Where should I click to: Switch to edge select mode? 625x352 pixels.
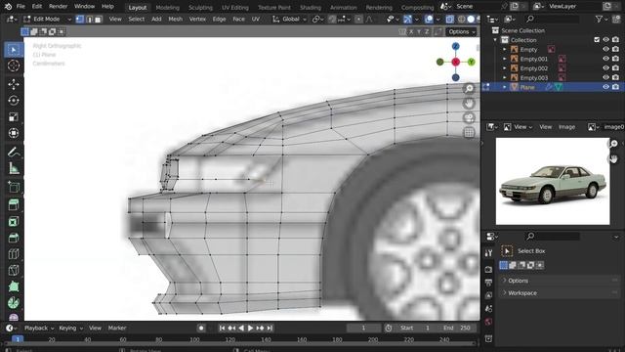(x=89, y=20)
